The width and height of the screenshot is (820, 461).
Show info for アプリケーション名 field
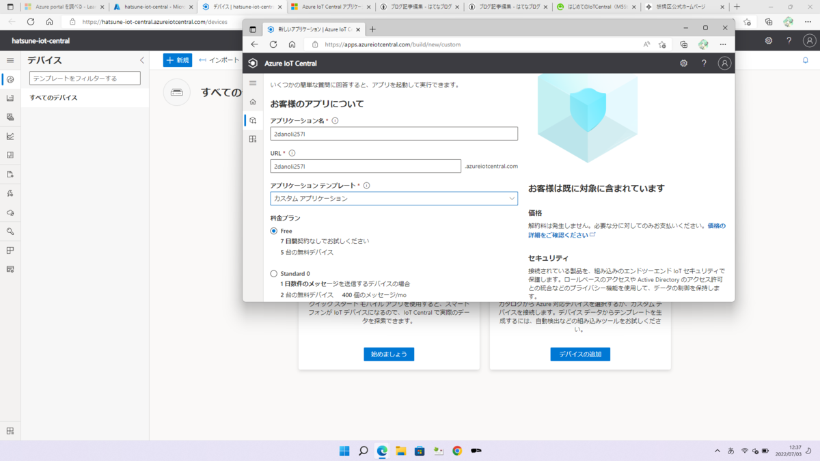[x=335, y=121]
